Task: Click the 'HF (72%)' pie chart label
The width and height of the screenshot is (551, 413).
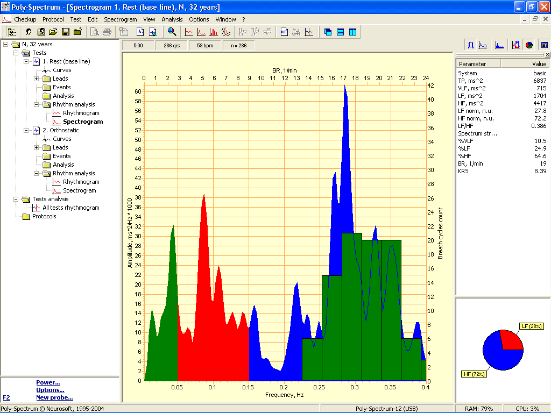Action: [474, 374]
